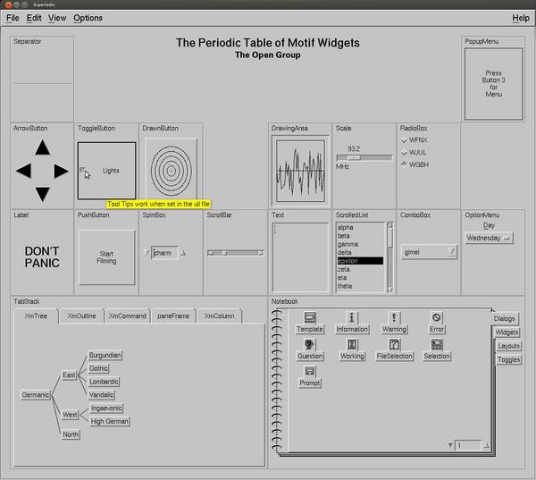The image size is (536, 480).
Task: Click the charm spin box text field
Action: (x=164, y=253)
